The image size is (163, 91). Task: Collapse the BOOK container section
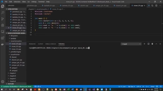tap(16, 33)
